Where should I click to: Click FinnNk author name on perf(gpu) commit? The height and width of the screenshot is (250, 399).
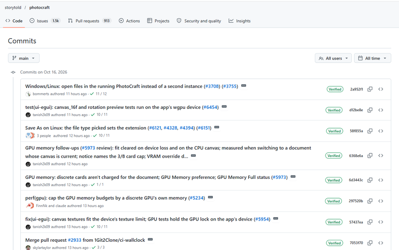click(x=42, y=206)
